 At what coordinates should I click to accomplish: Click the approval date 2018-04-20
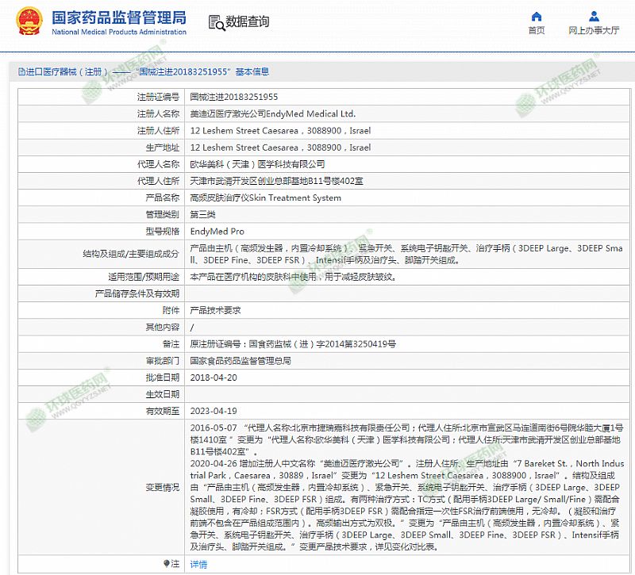214,378
